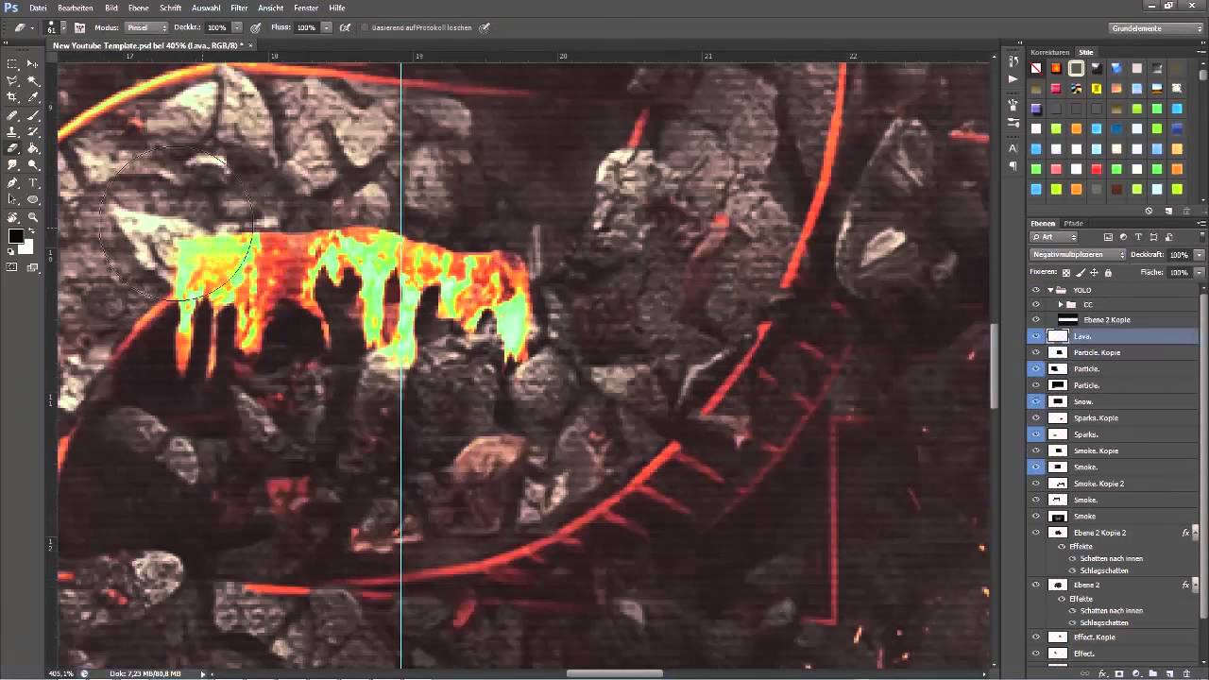Screen dimensions: 1209x680
Task: Open the Ebene menu
Action: 138,8
